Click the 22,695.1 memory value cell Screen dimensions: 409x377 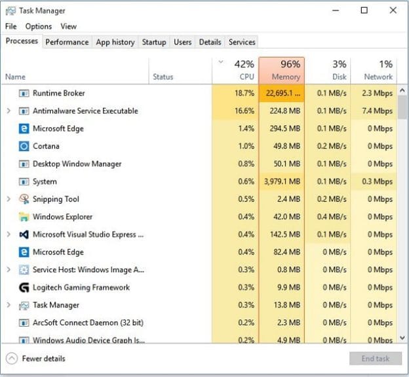click(x=282, y=94)
